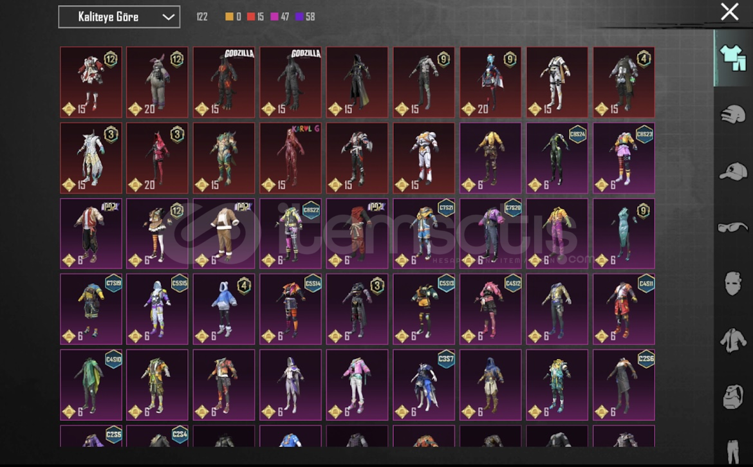The height and width of the screenshot is (467, 753).
Task: Select the C3S7 blue outfit
Action: tap(423, 385)
